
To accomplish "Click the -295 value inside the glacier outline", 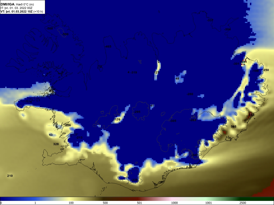I will coord(137,112).
